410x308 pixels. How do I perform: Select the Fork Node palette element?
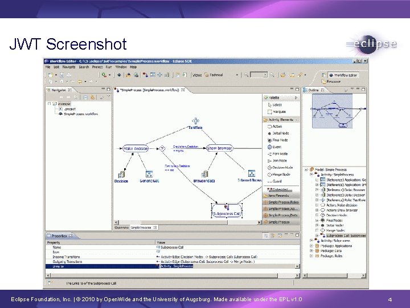tap(278, 154)
